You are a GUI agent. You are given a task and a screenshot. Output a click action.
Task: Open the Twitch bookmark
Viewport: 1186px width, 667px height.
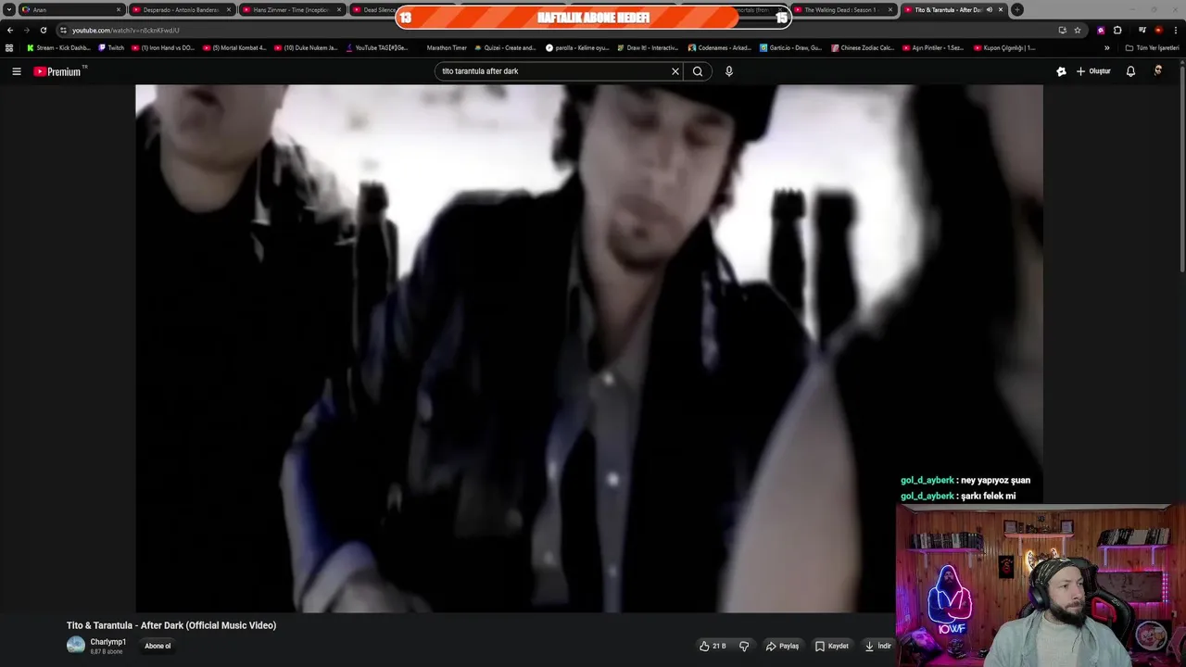111,48
